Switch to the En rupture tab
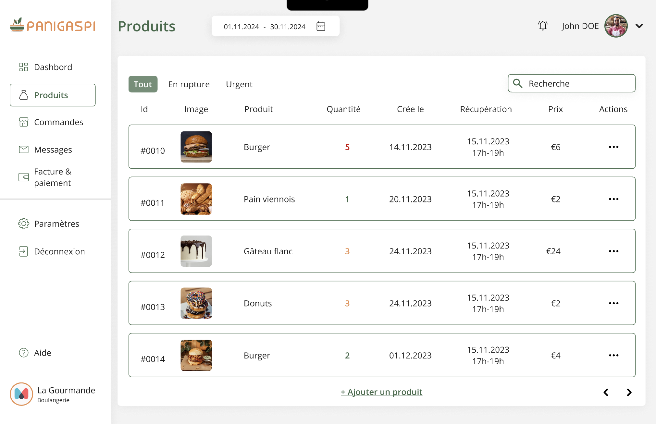Screen dimensions: 656x424 pyautogui.click(x=189, y=84)
